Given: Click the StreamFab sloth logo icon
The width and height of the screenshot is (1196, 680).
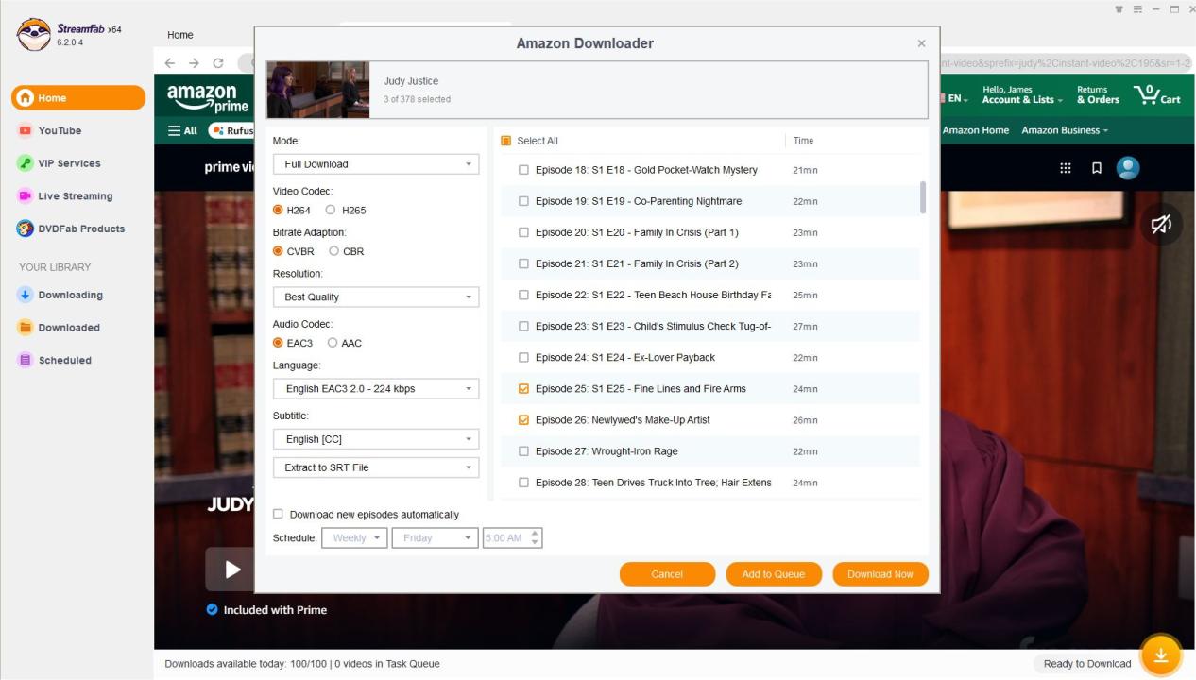Looking at the screenshot, I should 34,35.
